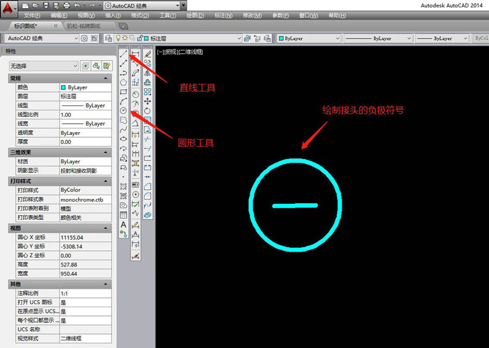Select the Aligned Dimension tool
This screenshot has height=348, width=489.
(136, 64)
